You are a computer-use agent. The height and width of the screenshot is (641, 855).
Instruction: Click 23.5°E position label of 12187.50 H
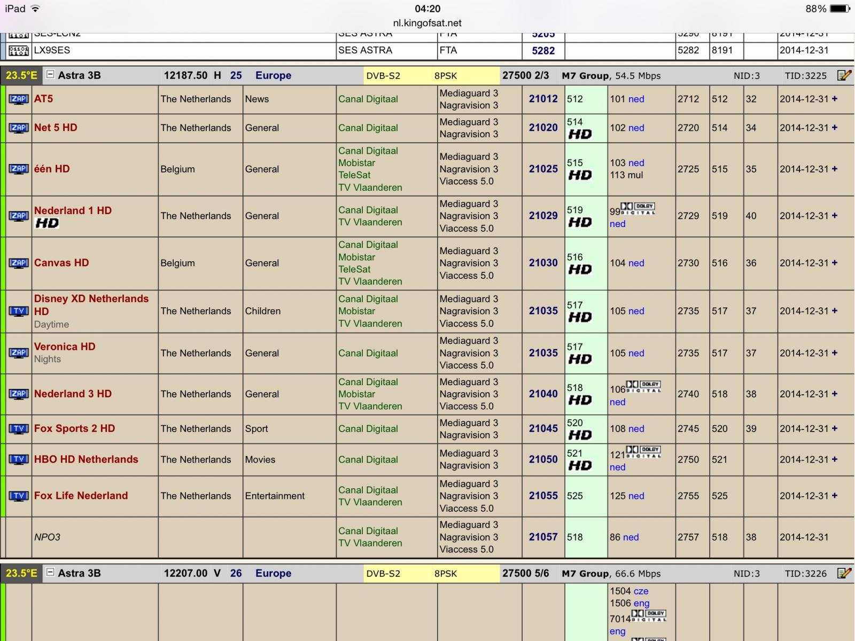21,75
